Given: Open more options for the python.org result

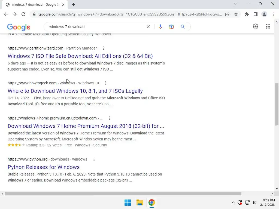Looking at the screenshot, I should 94,159.
